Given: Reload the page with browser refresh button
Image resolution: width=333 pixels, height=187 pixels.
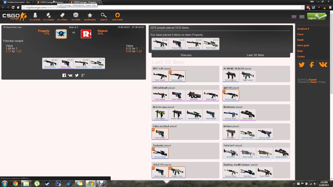Looking at the screenshot, I should 13,8.
